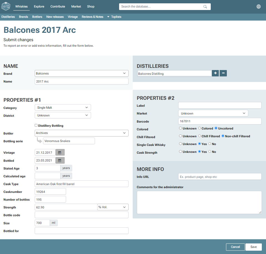Select Colored Unknown radio button
This screenshot has width=266, height=254.
click(x=180, y=128)
